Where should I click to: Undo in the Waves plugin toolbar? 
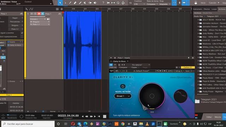pyautogui.click(x=117, y=71)
